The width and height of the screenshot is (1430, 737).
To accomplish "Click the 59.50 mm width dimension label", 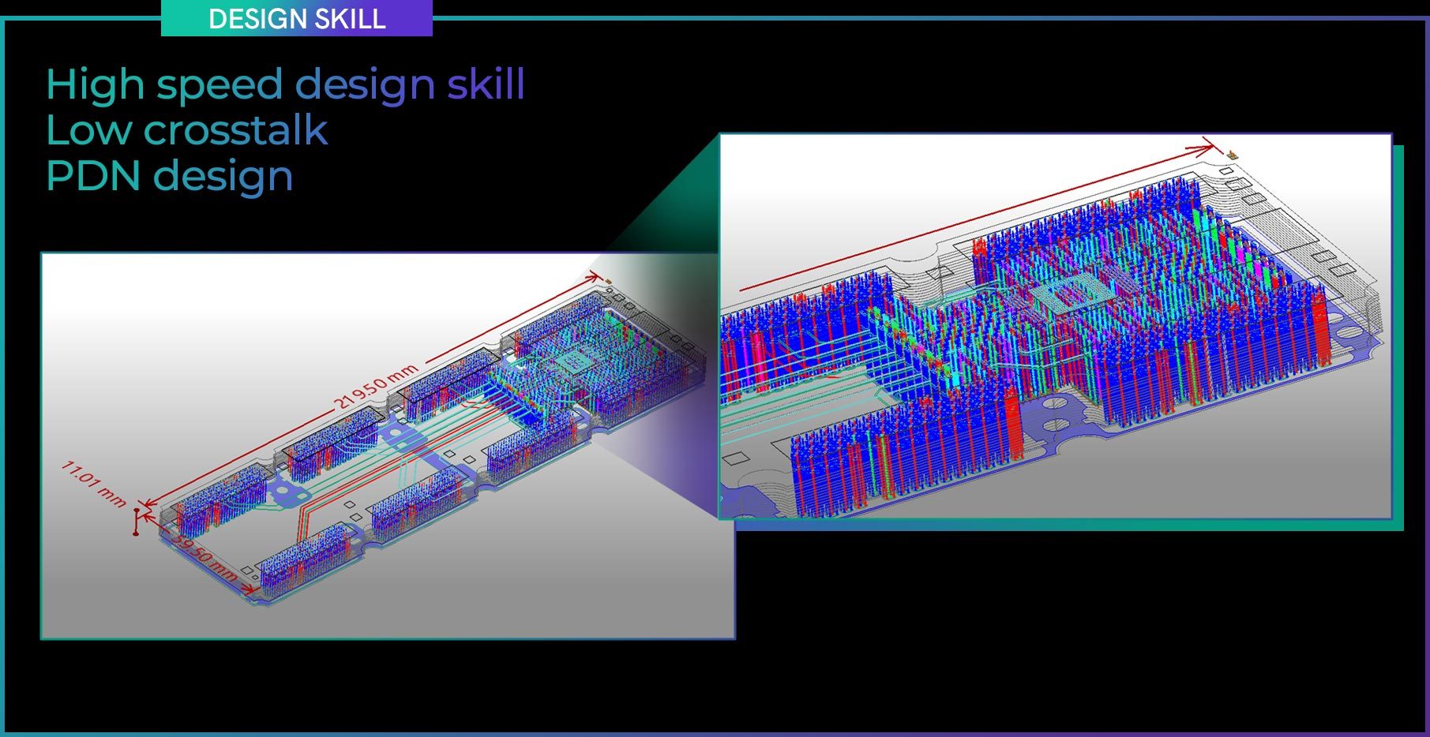I will pos(204,558).
